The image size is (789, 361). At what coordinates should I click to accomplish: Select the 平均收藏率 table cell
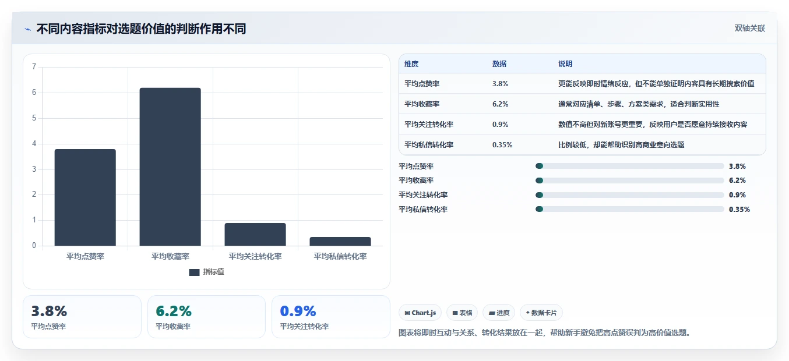(x=422, y=104)
